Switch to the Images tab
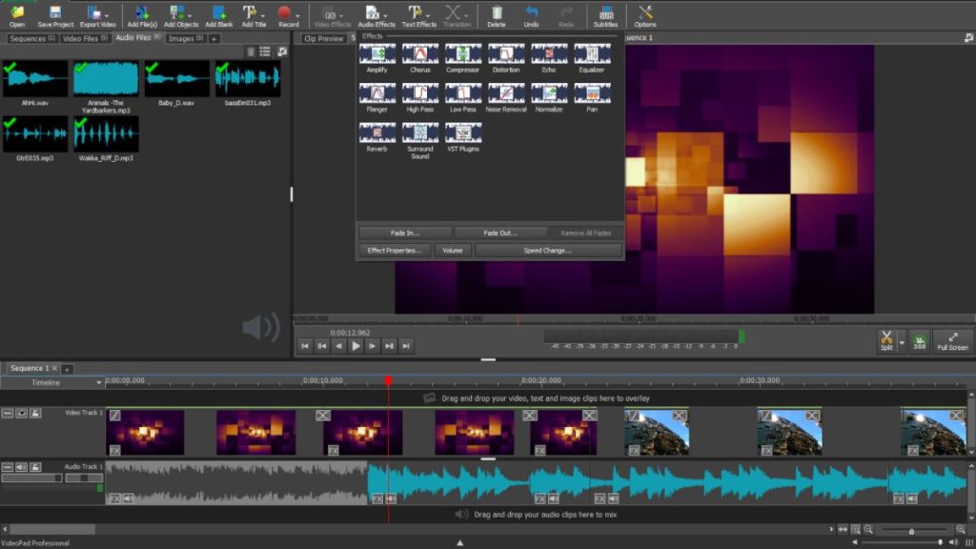The width and height of the screenshot is (976, 549). (x=184, y=40)
